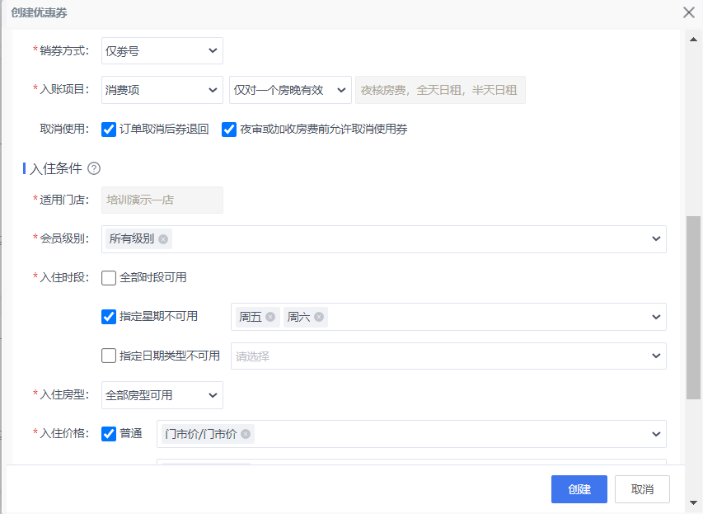703x514 pixels.
Task: Remove the 所有级别 tag
Action: (x=163, y=239)
